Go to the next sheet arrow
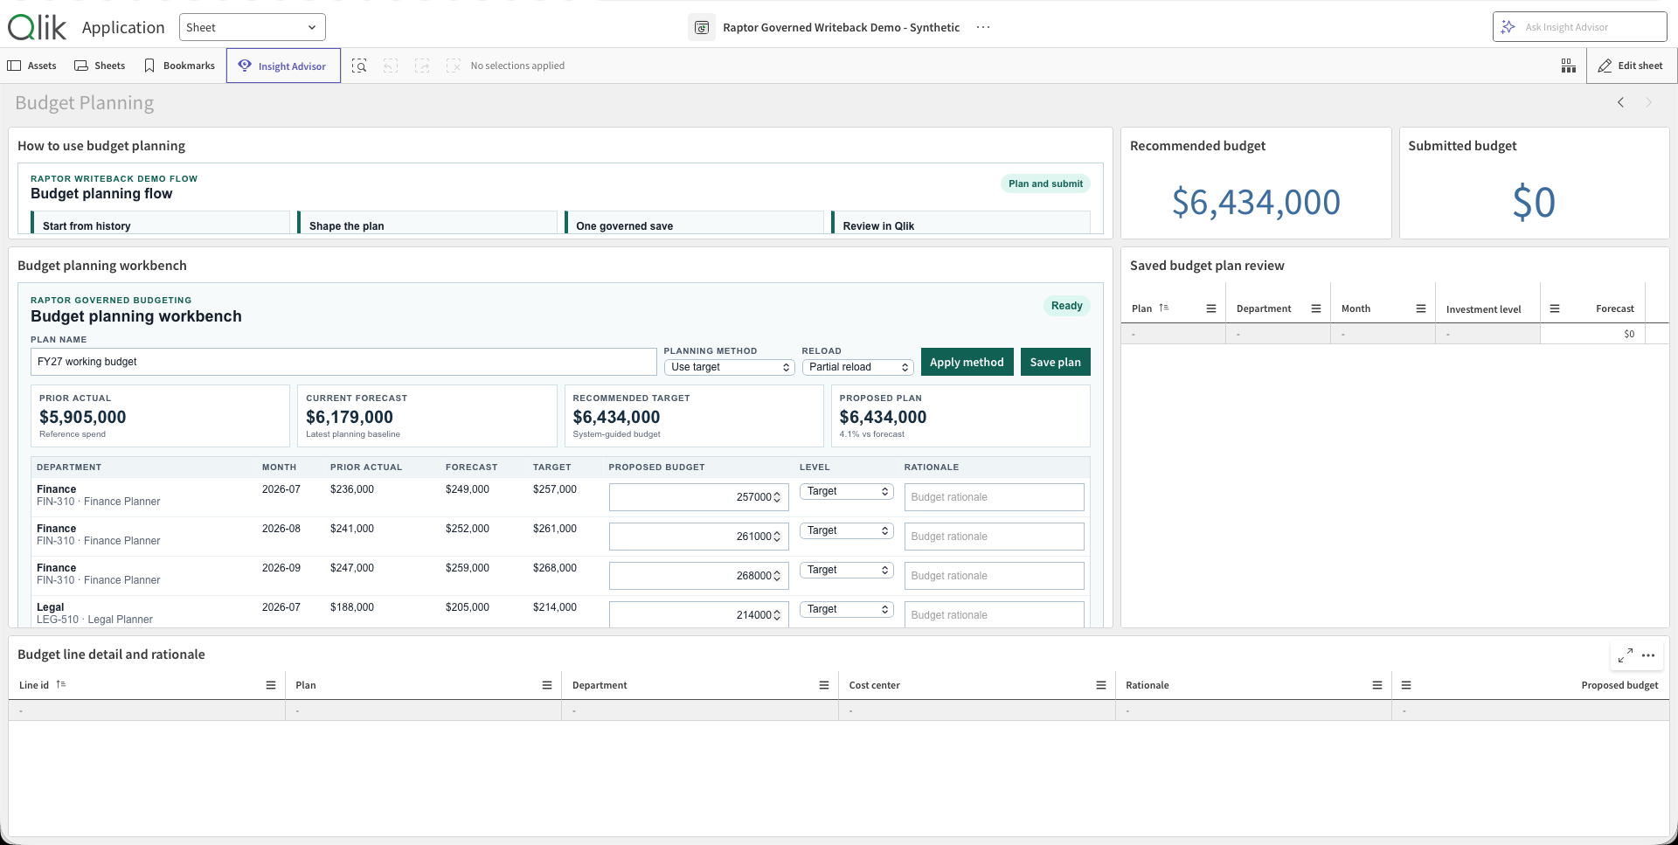Viewport: 1678px width, 845px height. pyautogui.click(x=1649, y=102)
